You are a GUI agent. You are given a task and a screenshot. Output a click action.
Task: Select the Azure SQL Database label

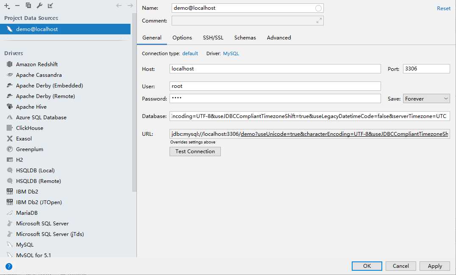click(41, 118)
